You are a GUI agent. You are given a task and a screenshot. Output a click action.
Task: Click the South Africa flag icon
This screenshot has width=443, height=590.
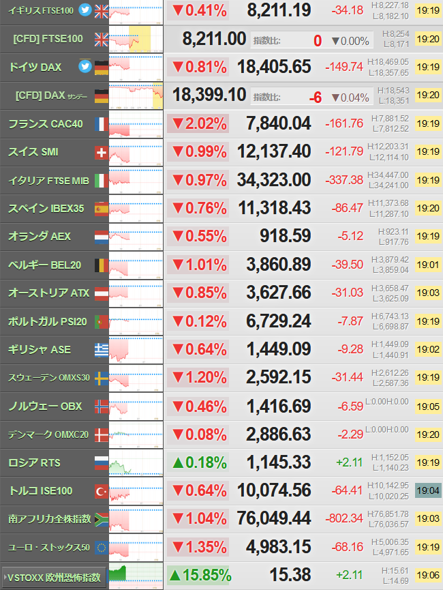tap(101, 520)
